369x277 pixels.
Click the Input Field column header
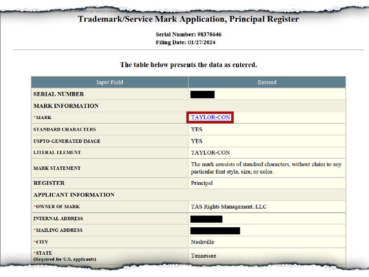pyautogui.click(x=109, y=82)
